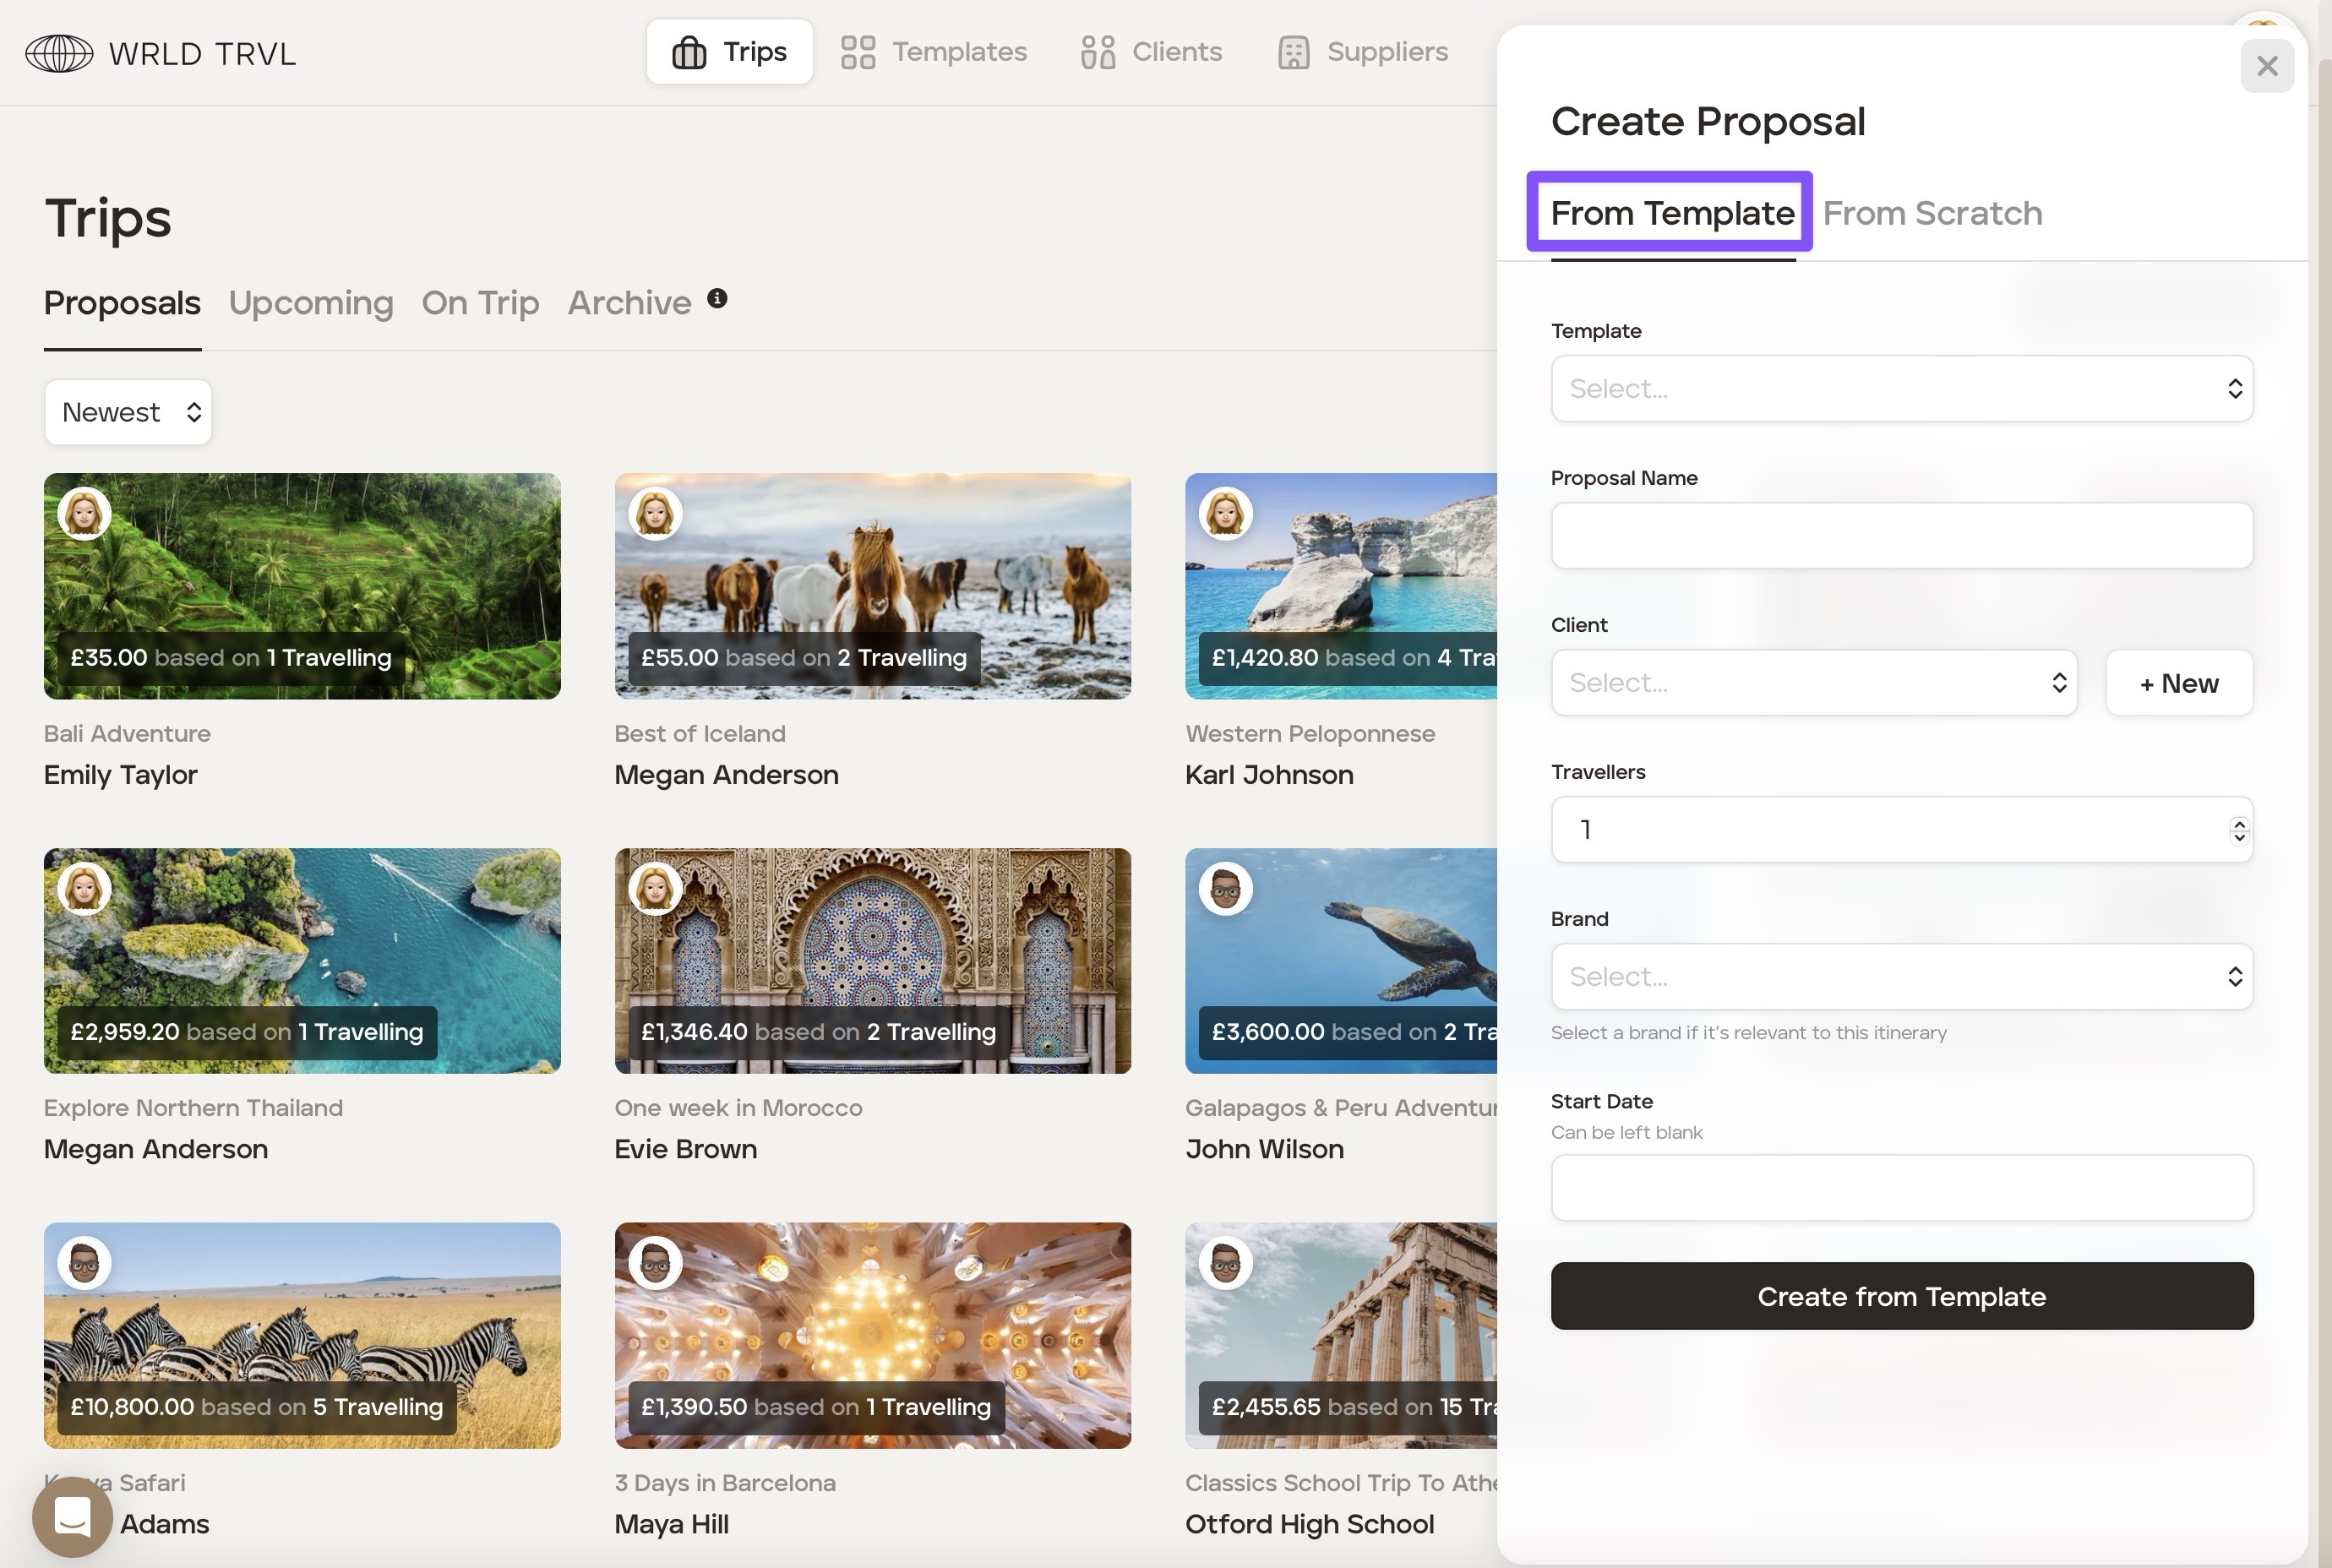Screen dimensions: 2332x1568
Task: Open the Template select dropdown
Action: pos(1901,388)
